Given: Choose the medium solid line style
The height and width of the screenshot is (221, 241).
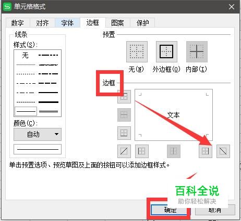Looking at the screenshot, I should tap(49, 93).
